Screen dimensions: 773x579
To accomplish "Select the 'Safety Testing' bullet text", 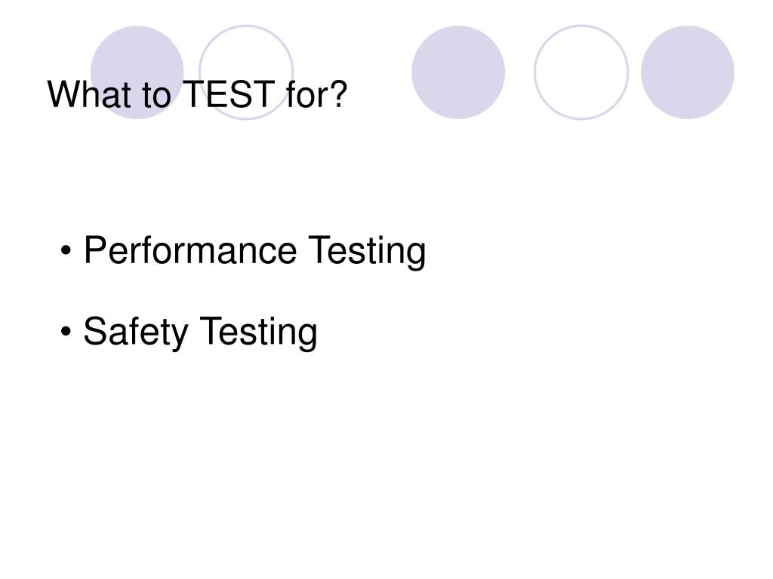I will pos(200,332).
